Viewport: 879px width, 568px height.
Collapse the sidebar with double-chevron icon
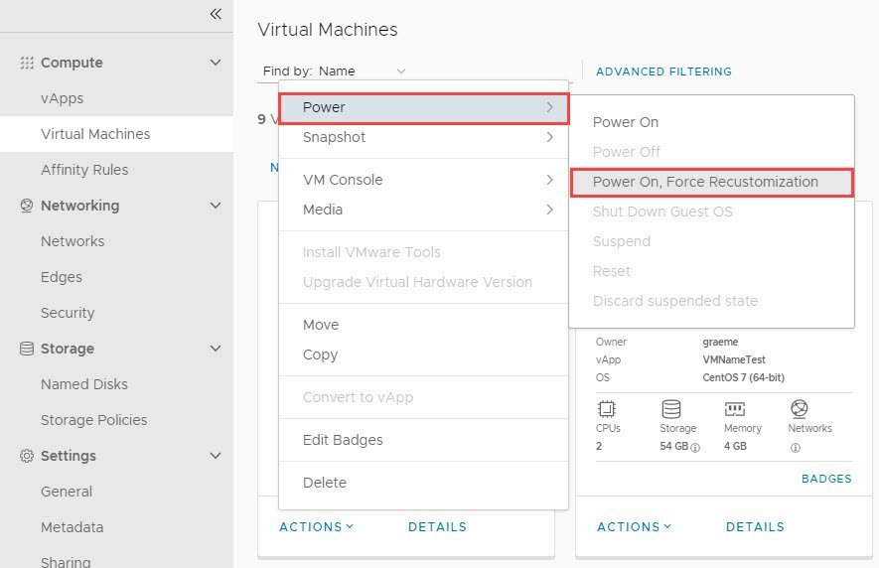tap(216, 14)
